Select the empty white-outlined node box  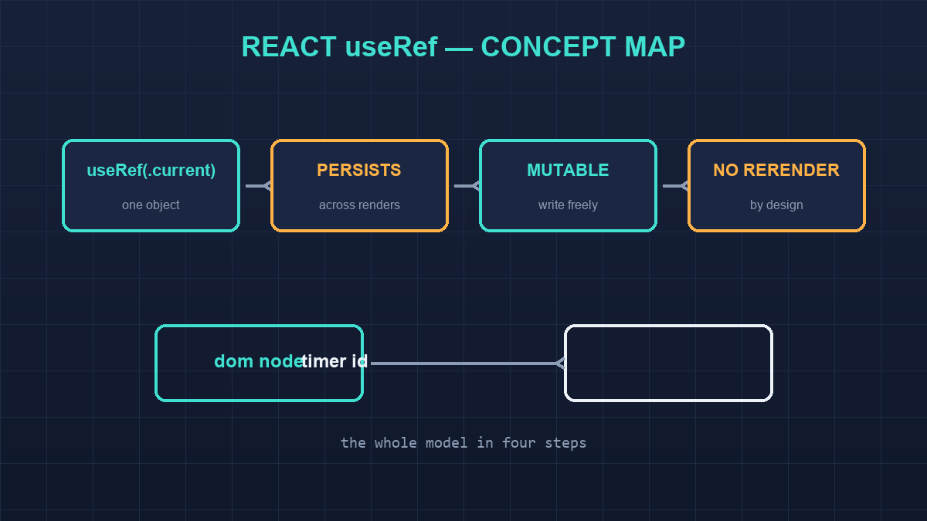668,363
